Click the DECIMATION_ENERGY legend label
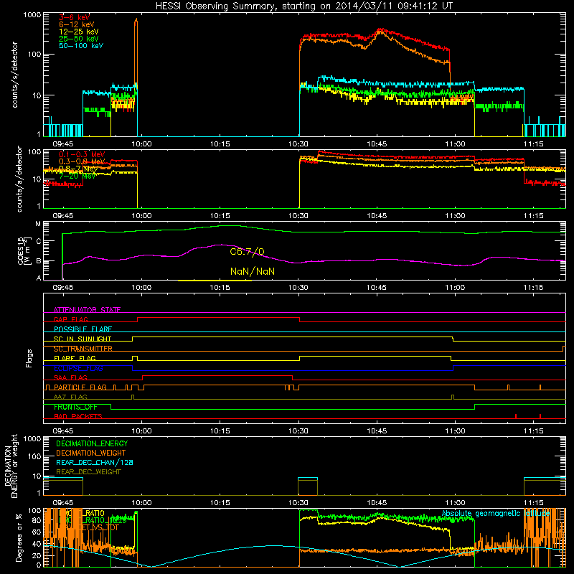This screenshot has height=574, width=574. coord(92,443)
